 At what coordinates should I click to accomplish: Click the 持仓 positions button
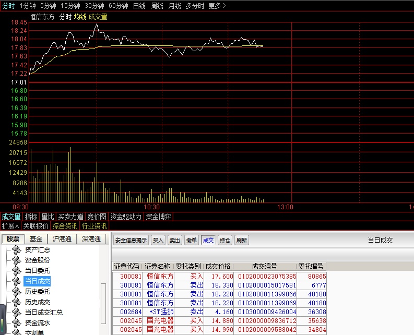tap(224, 240)
